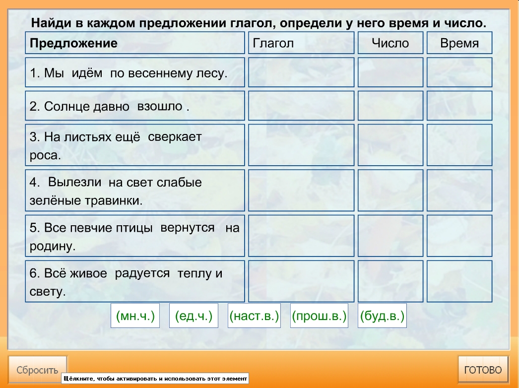The height and width of the screenshot is (388, 519).
Task: Click the Число cell for sentence 4
Action: pyautogui.click(x=390, y=191)
